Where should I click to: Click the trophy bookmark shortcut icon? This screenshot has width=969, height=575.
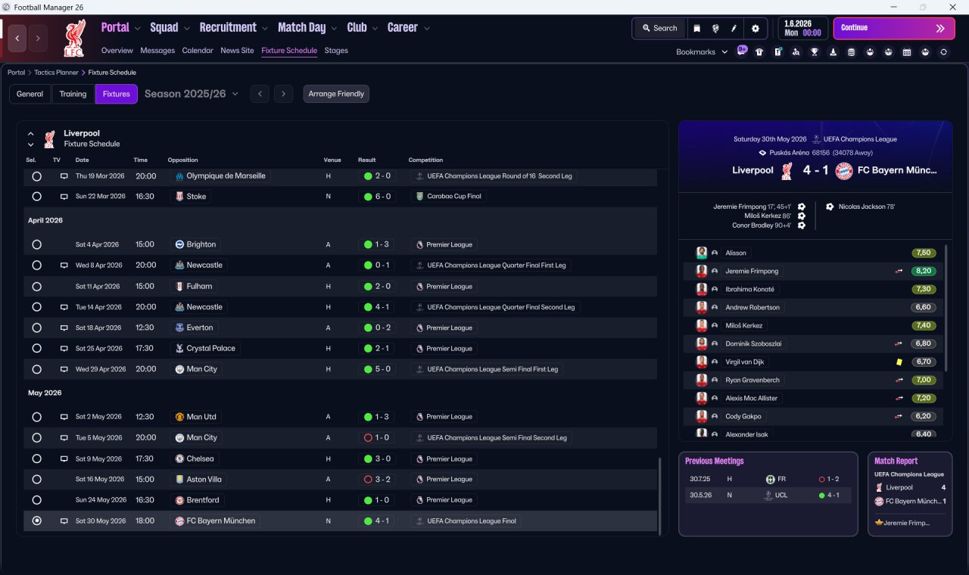pos(814,52)
